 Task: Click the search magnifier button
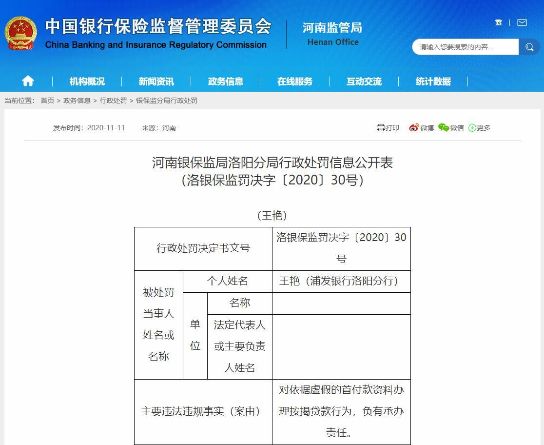[529, 47]
